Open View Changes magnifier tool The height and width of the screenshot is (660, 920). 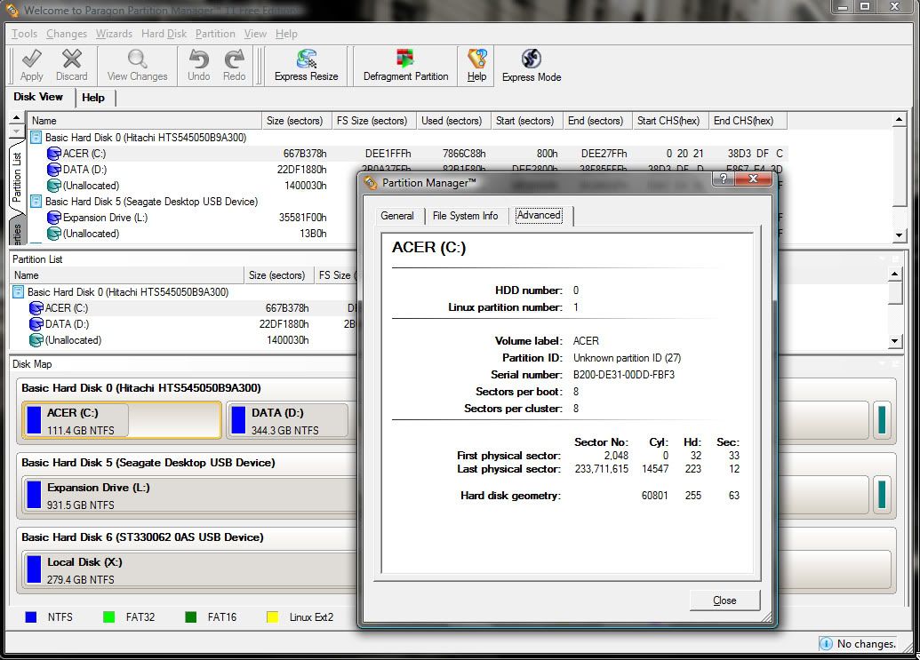(137, 59)
